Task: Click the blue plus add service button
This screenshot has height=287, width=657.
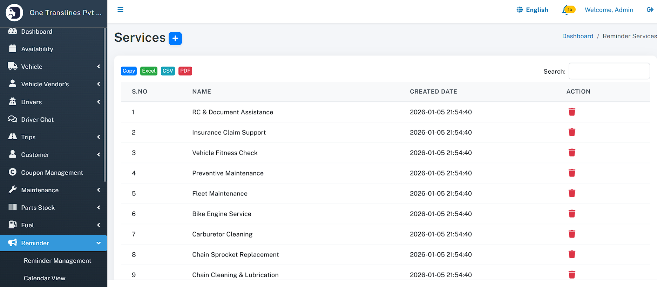Action: pos(175,39)
